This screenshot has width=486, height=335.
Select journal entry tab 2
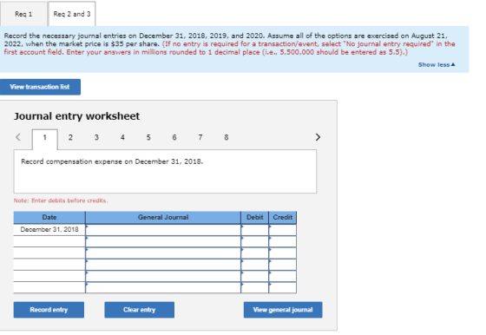pyautogui.click(x=70, y=138)
